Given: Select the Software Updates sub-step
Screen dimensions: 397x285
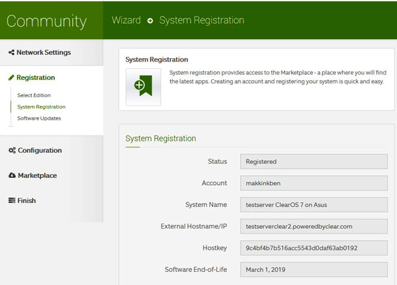Looking at the screenshot, I should (x=39, y=118).
